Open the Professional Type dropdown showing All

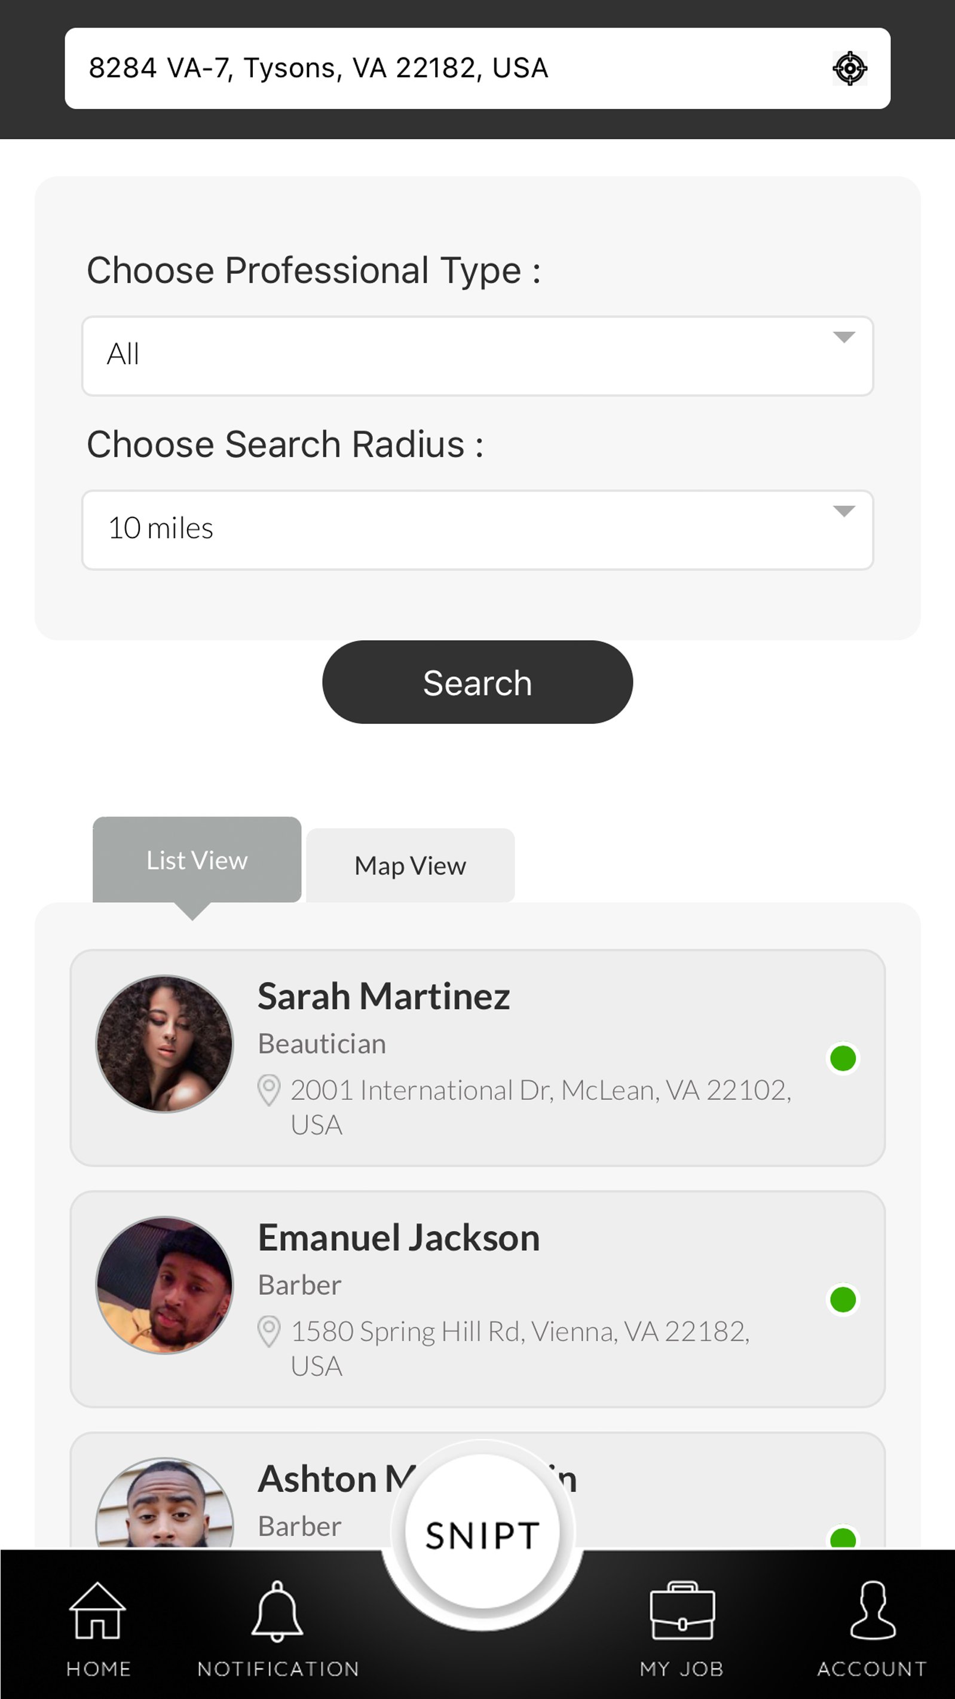pos(478,356)
